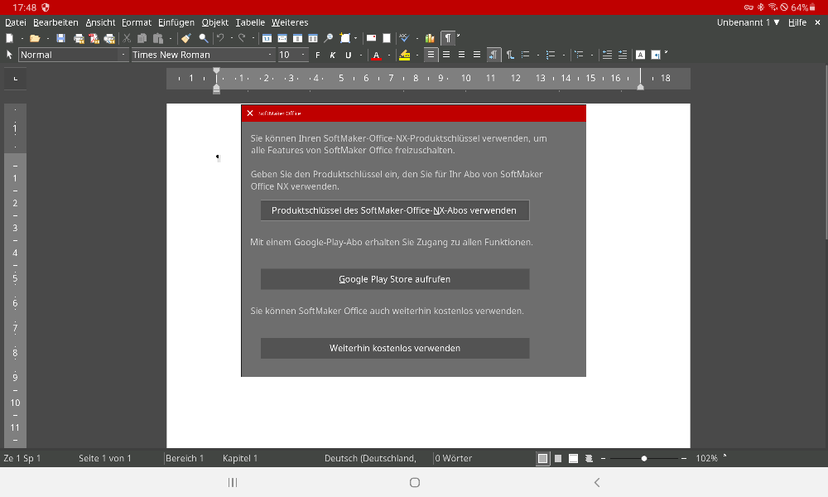828x497 pixels.
Task: Open the spell check icon
Action: 404,38
